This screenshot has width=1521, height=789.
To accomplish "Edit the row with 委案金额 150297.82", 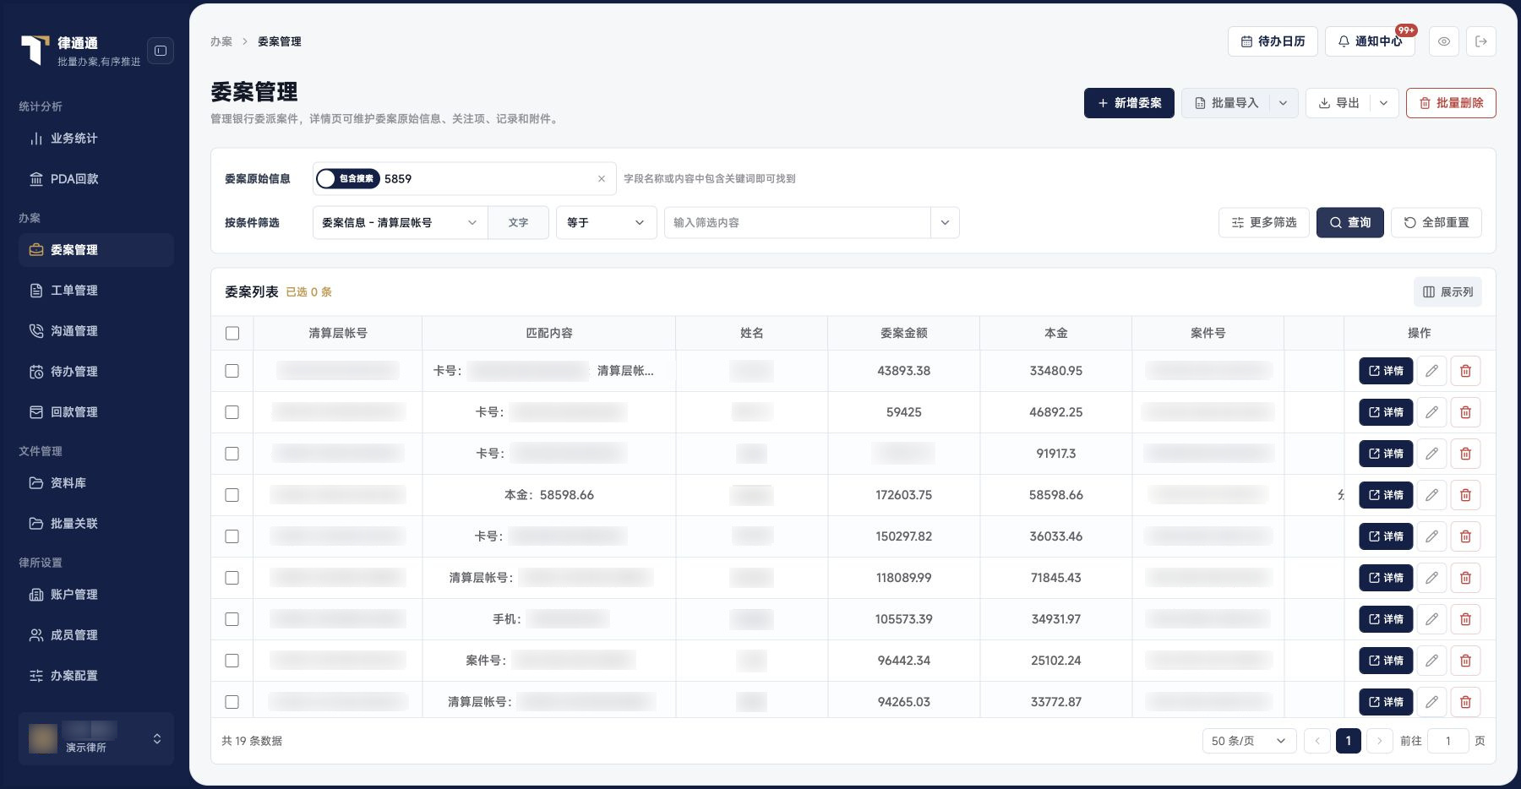I will click(x=1431, y=536).
